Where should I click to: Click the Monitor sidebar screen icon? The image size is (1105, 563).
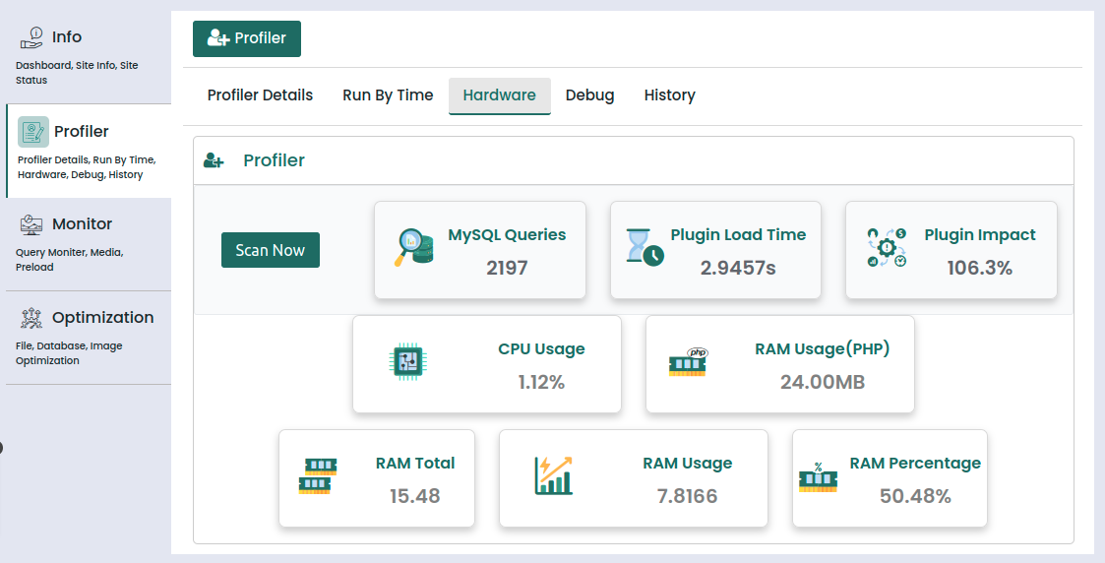click(31, 224)
